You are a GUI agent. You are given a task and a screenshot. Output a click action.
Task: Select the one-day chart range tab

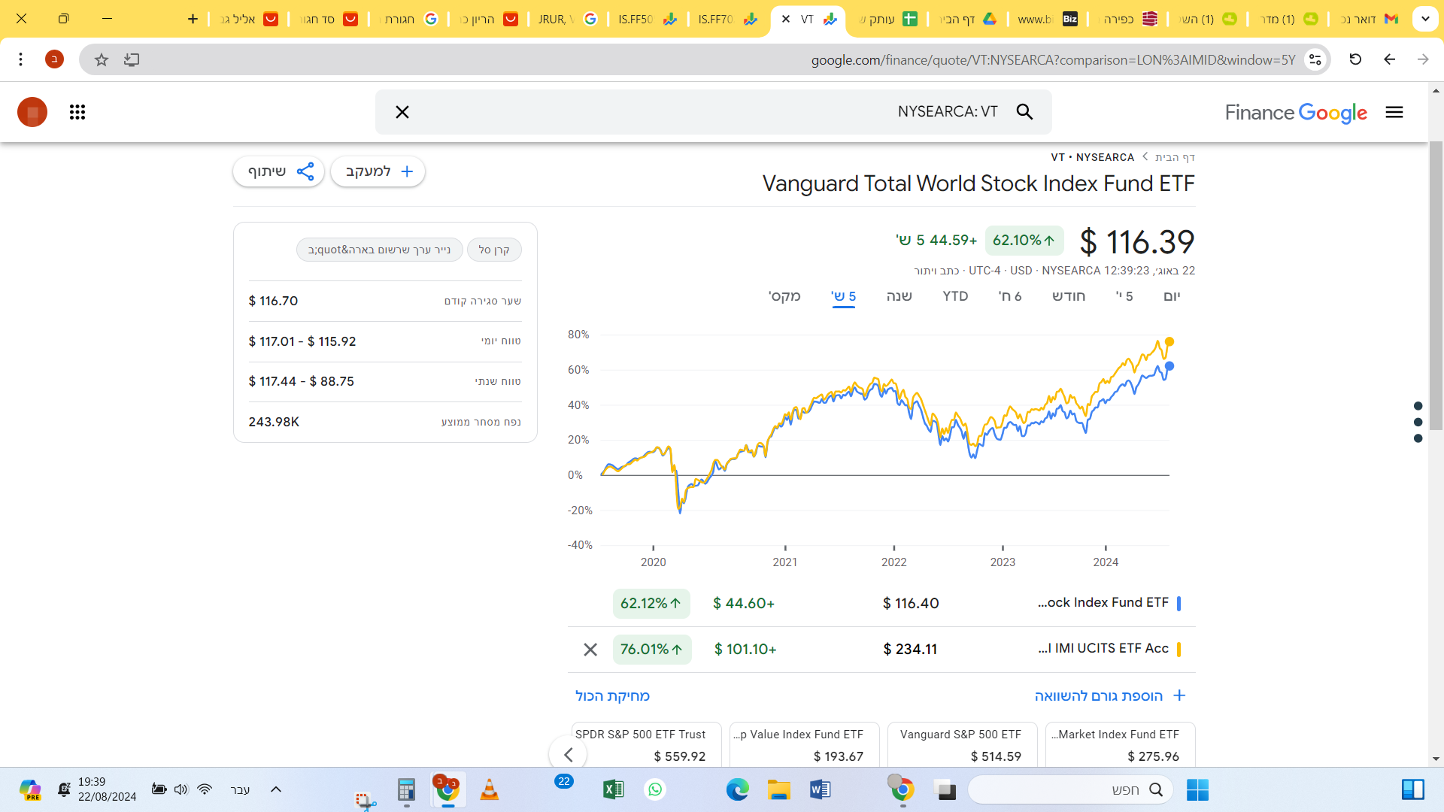(1172, 296)
